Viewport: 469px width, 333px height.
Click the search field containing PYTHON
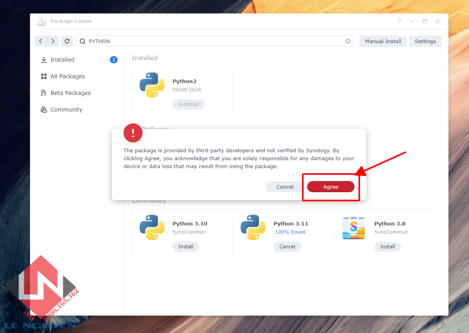(211, 41)
